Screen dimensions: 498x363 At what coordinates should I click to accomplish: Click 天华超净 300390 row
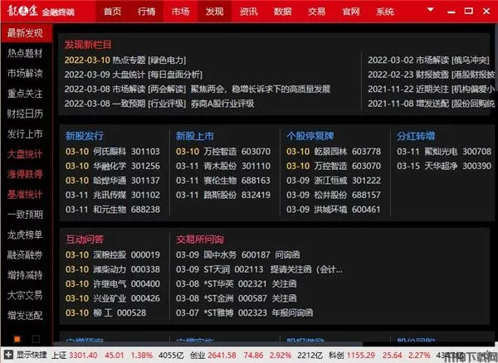(444, 166)
